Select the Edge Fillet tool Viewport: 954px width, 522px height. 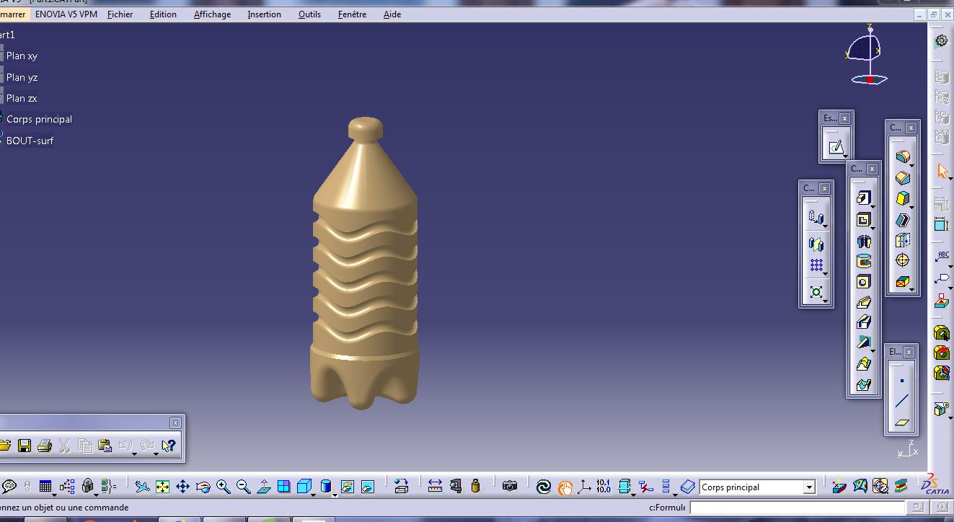coord(902,156)
